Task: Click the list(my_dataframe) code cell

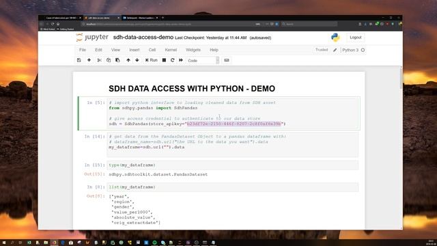Action: pos(233,187)
